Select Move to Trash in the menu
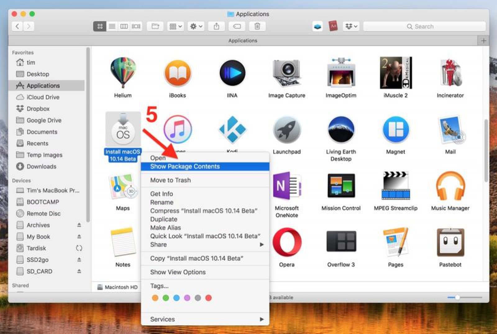 (x=170, y=180)
